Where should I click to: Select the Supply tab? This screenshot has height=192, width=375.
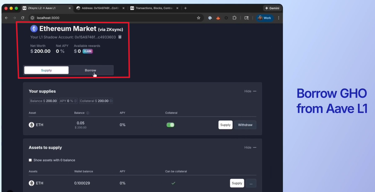(46, 70)
